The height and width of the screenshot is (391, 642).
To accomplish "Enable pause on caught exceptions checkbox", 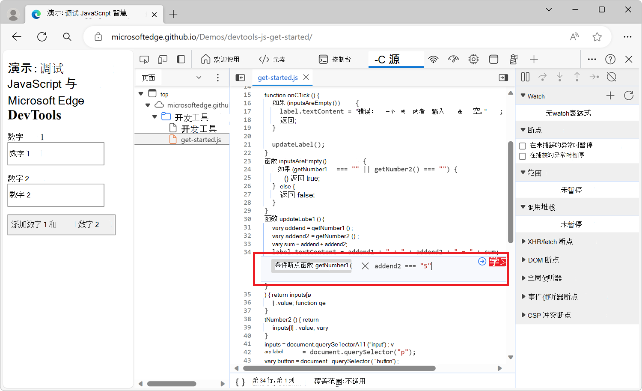I will click(x=523, y=156).
